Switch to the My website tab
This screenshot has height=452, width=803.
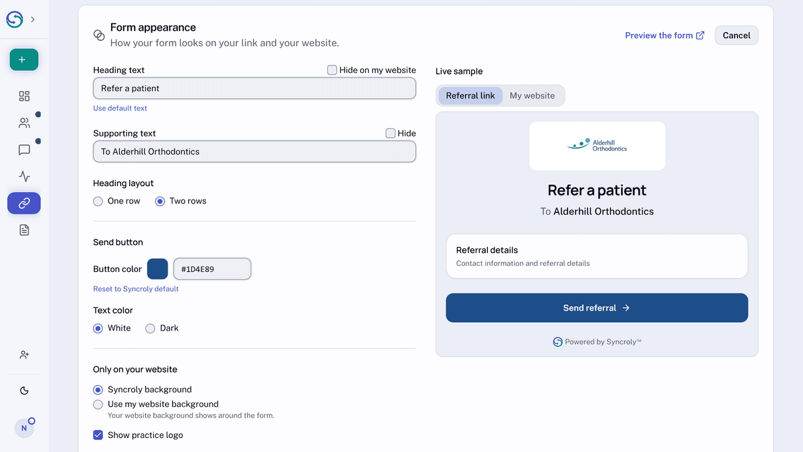point(532,96)
